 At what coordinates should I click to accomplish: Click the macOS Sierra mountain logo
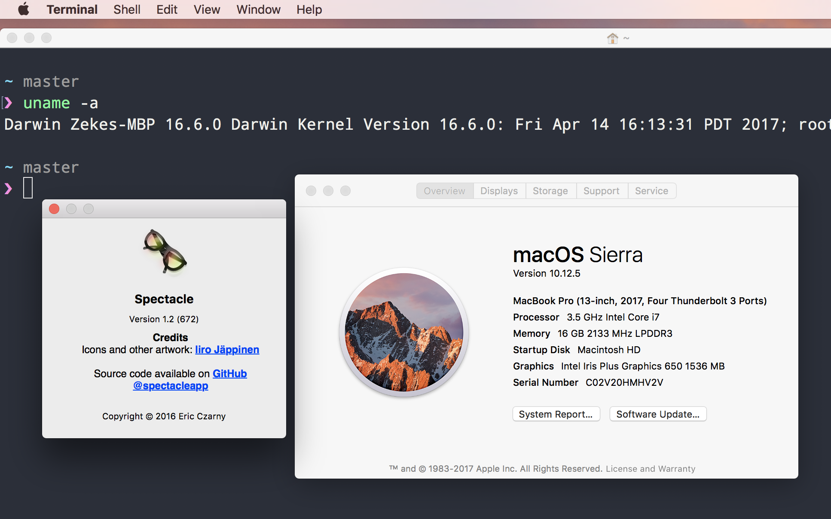(404, 332)
